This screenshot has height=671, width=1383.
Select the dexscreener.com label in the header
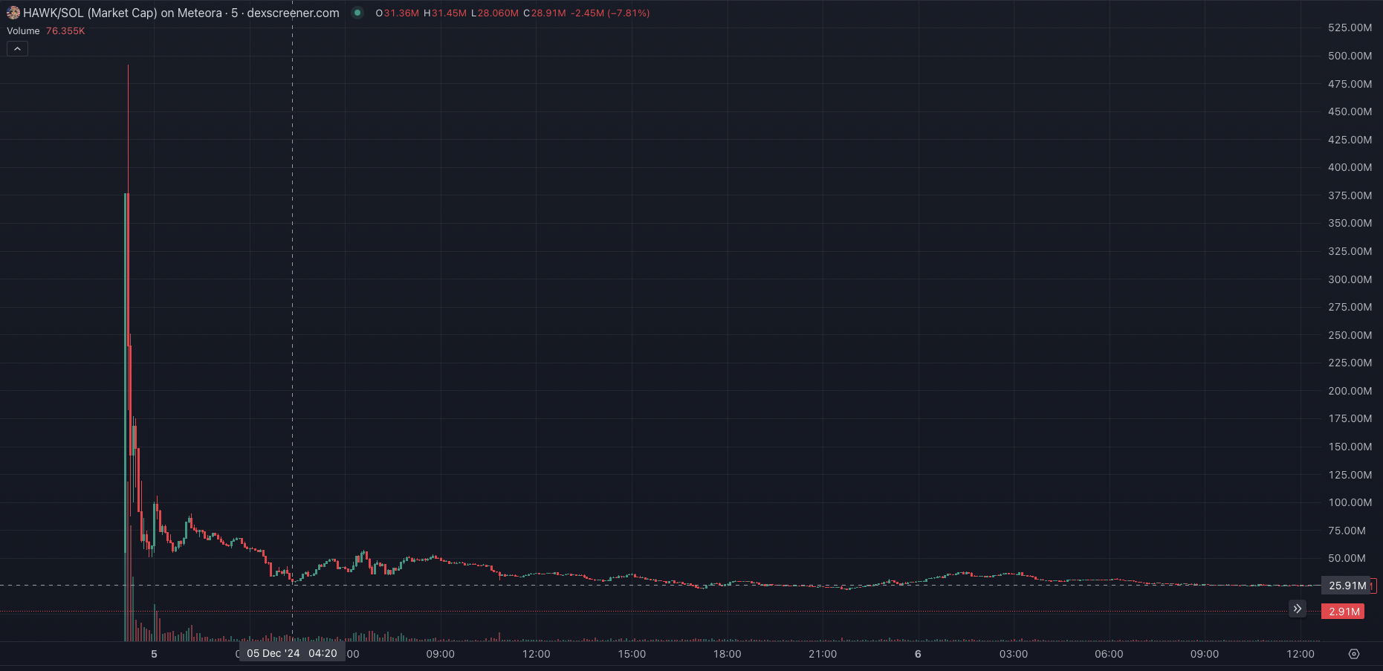tap(294, 13)
